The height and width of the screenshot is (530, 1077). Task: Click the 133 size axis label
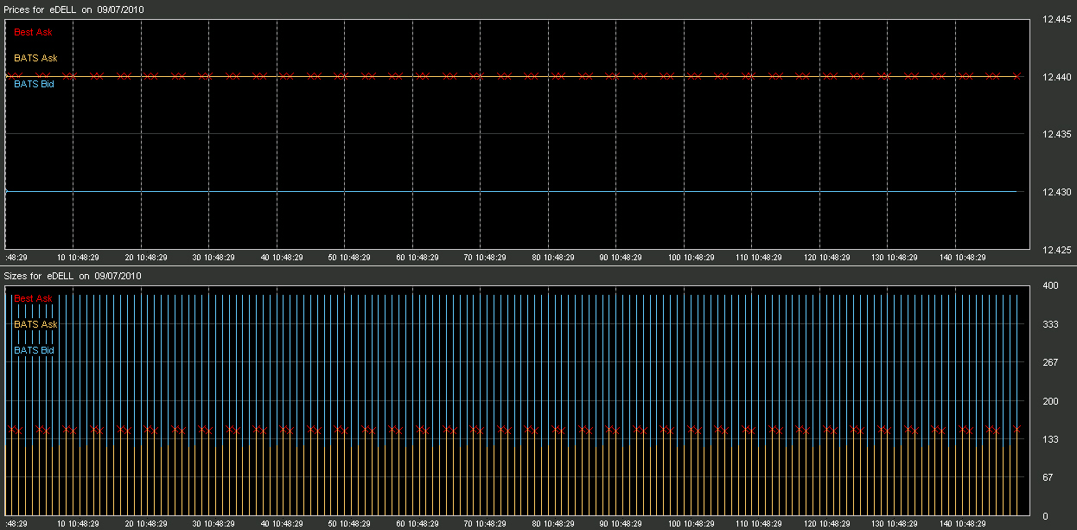1051,439
